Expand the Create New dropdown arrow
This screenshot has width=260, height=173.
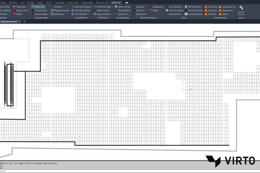click(x=27, y=7)
